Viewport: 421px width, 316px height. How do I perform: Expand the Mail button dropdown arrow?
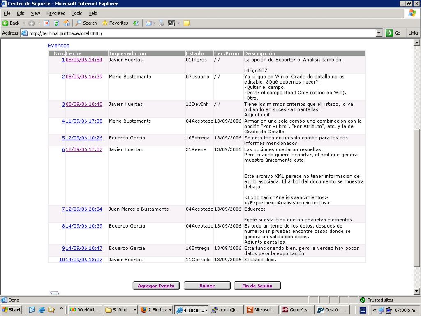(154, 23)
